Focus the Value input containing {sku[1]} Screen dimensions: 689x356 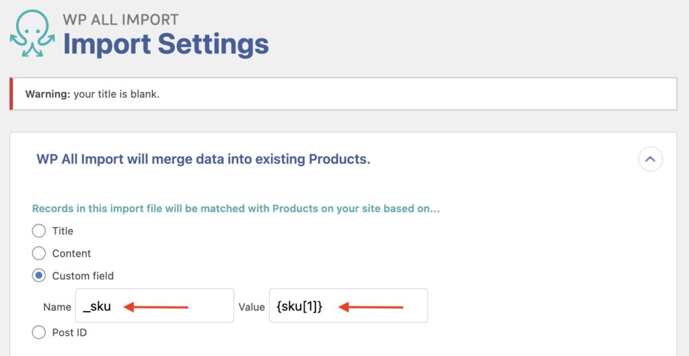click(x=348, y=306)
